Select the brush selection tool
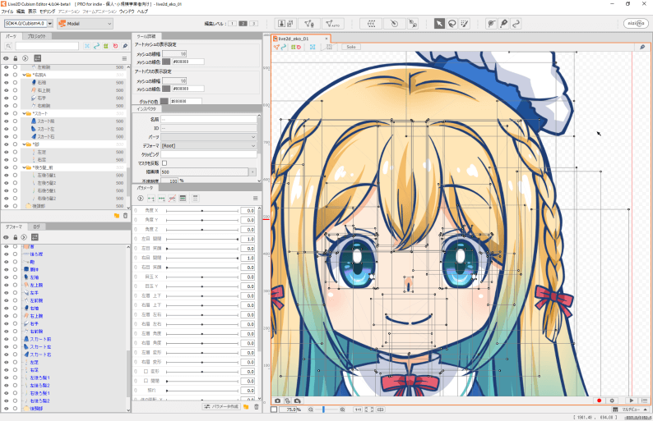 point(465,24)
